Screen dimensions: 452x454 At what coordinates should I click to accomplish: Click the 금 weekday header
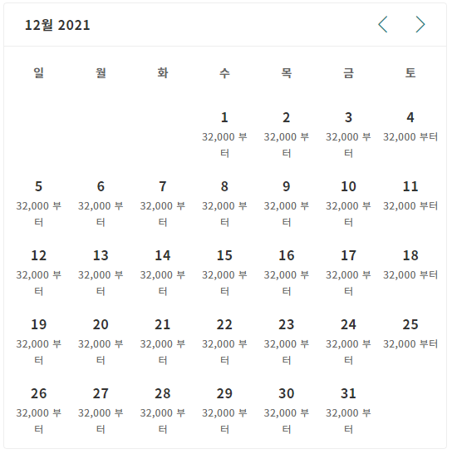[348, 72]
